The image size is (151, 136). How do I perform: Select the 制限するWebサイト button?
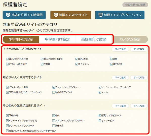70,15
